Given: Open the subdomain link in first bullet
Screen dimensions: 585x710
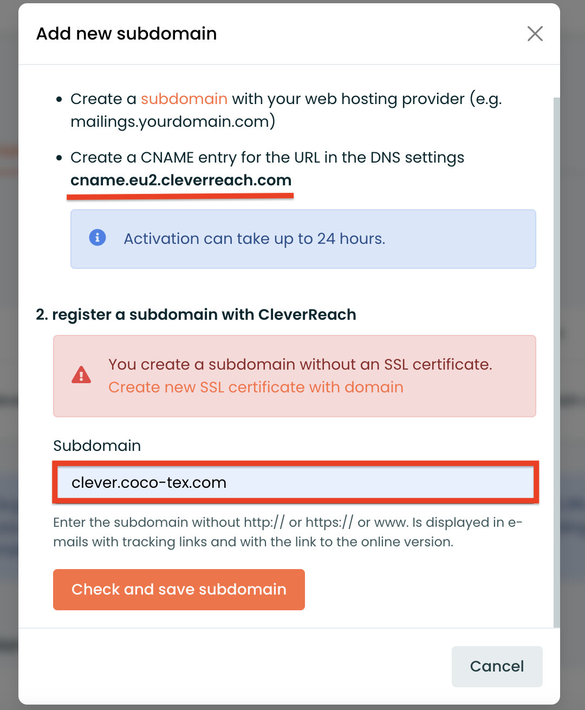Looking at the screenshot, I should coord(184,99).
